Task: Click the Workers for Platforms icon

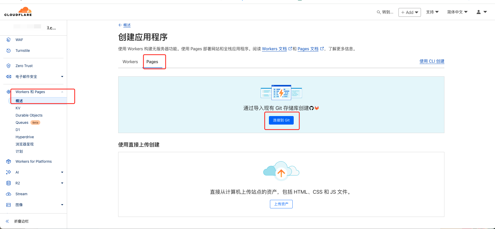Action: point(9,161)
